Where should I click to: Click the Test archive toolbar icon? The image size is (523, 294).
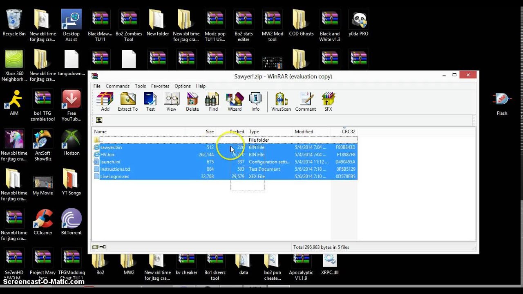pyautogui.click(x=150, y=102)
